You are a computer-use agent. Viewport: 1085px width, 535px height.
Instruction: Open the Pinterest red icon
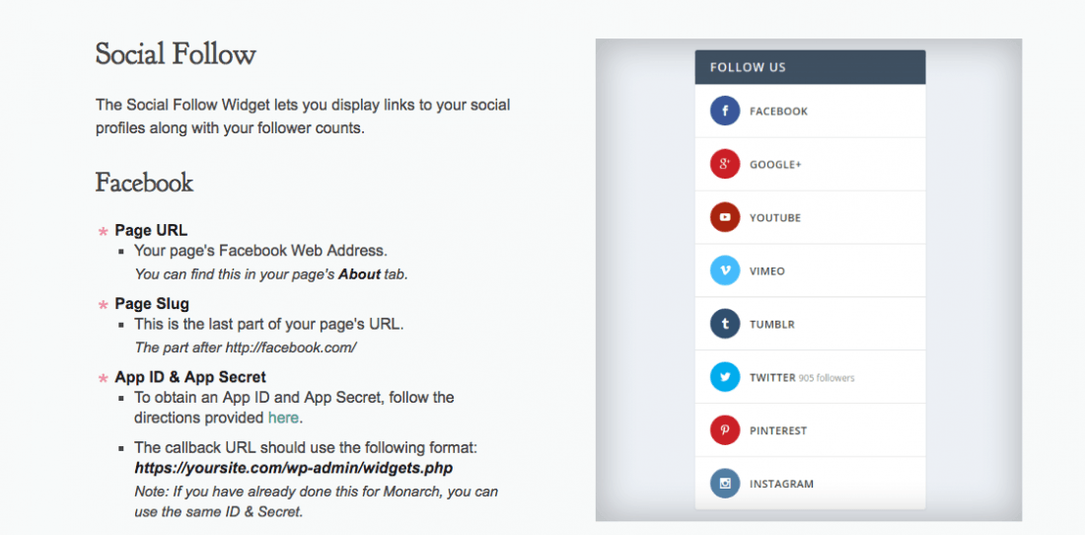pyautogui.click(x=725, y=430)
